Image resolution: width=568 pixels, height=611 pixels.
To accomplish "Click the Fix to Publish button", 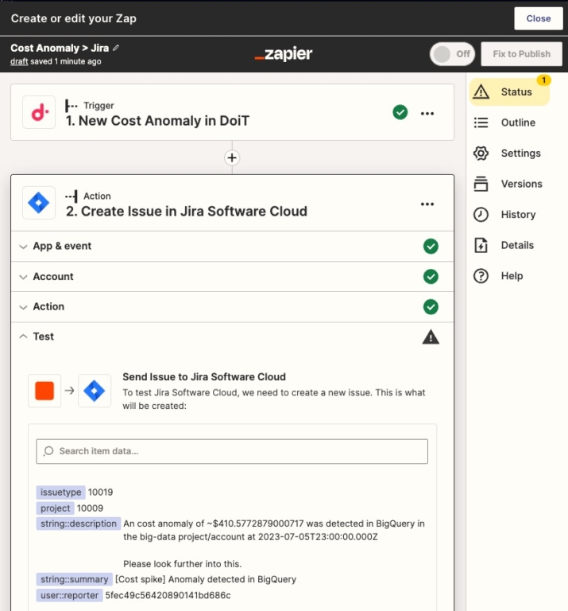I will point(521,54).
